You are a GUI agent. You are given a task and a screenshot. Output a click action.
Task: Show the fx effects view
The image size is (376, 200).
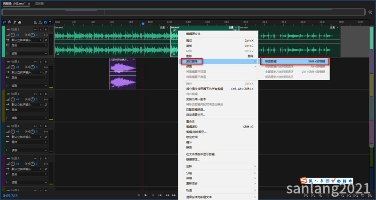point(9,22)
